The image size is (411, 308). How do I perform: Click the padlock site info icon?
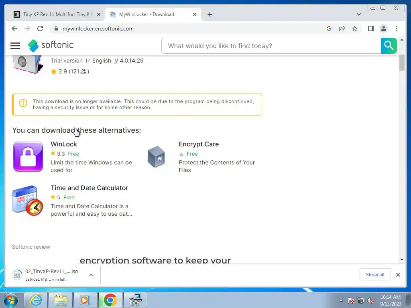(x=56, y=28)
